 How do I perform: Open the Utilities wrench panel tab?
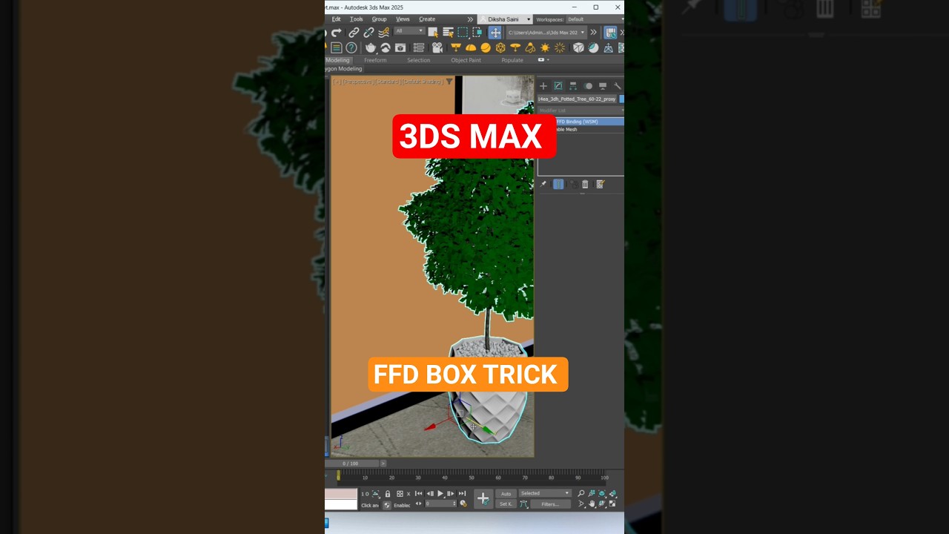(617, 86)
